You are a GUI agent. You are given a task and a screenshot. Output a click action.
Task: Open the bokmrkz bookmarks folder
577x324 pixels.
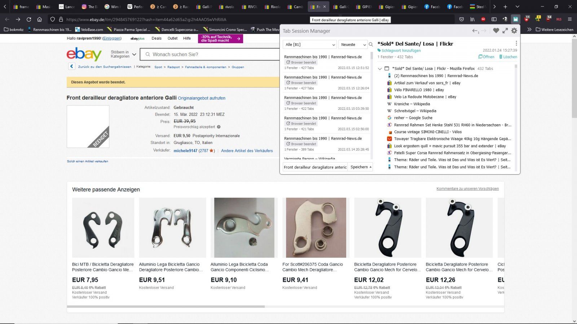(14, 30)
